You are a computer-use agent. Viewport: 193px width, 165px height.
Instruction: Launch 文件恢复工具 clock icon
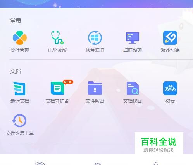(x=19, y=121)
